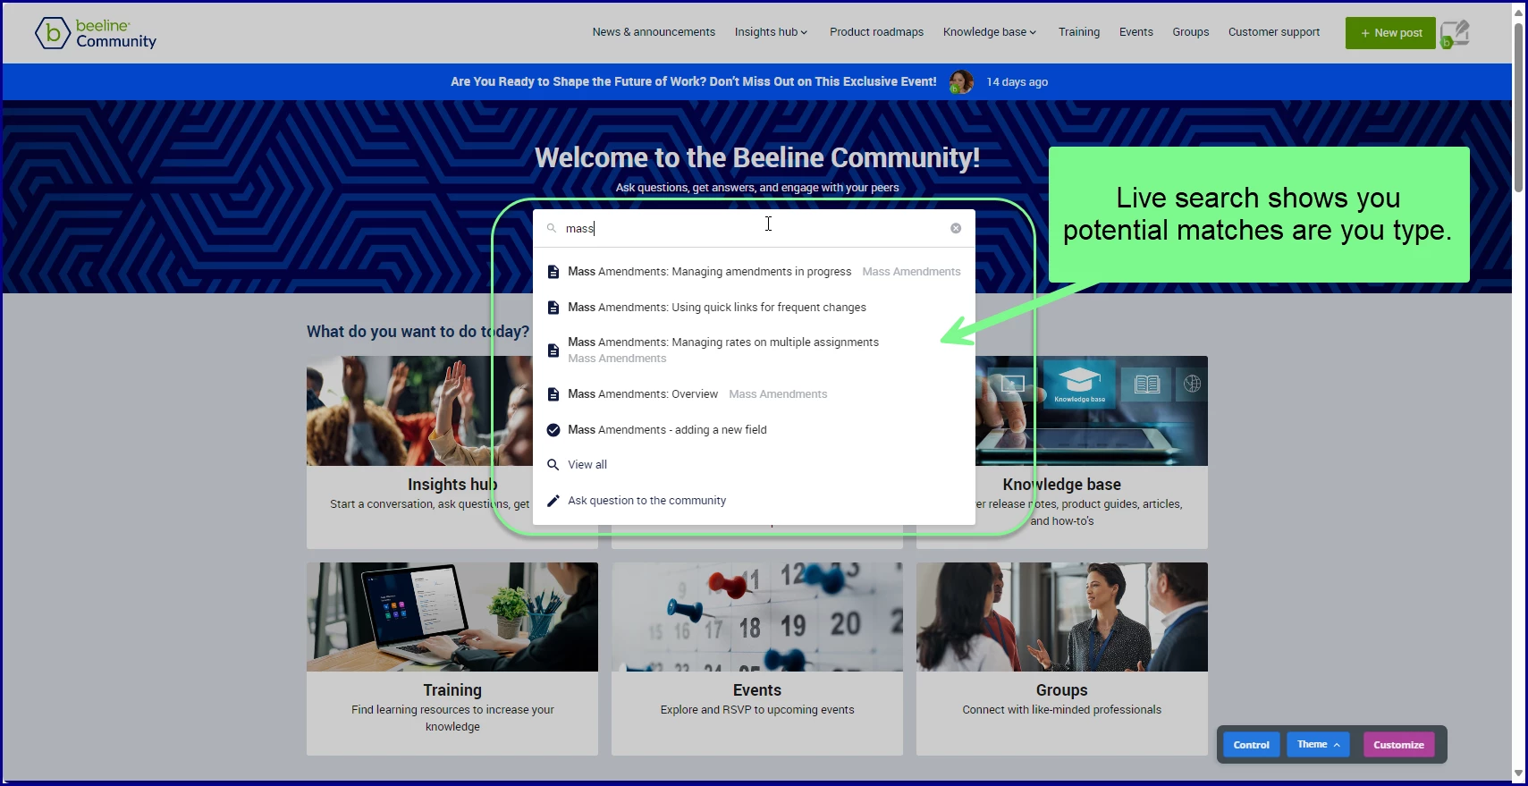Viewport: 1528px width, 786px height.
Task: Click the scrollbar up arrow
Action: pos(1518,13)
